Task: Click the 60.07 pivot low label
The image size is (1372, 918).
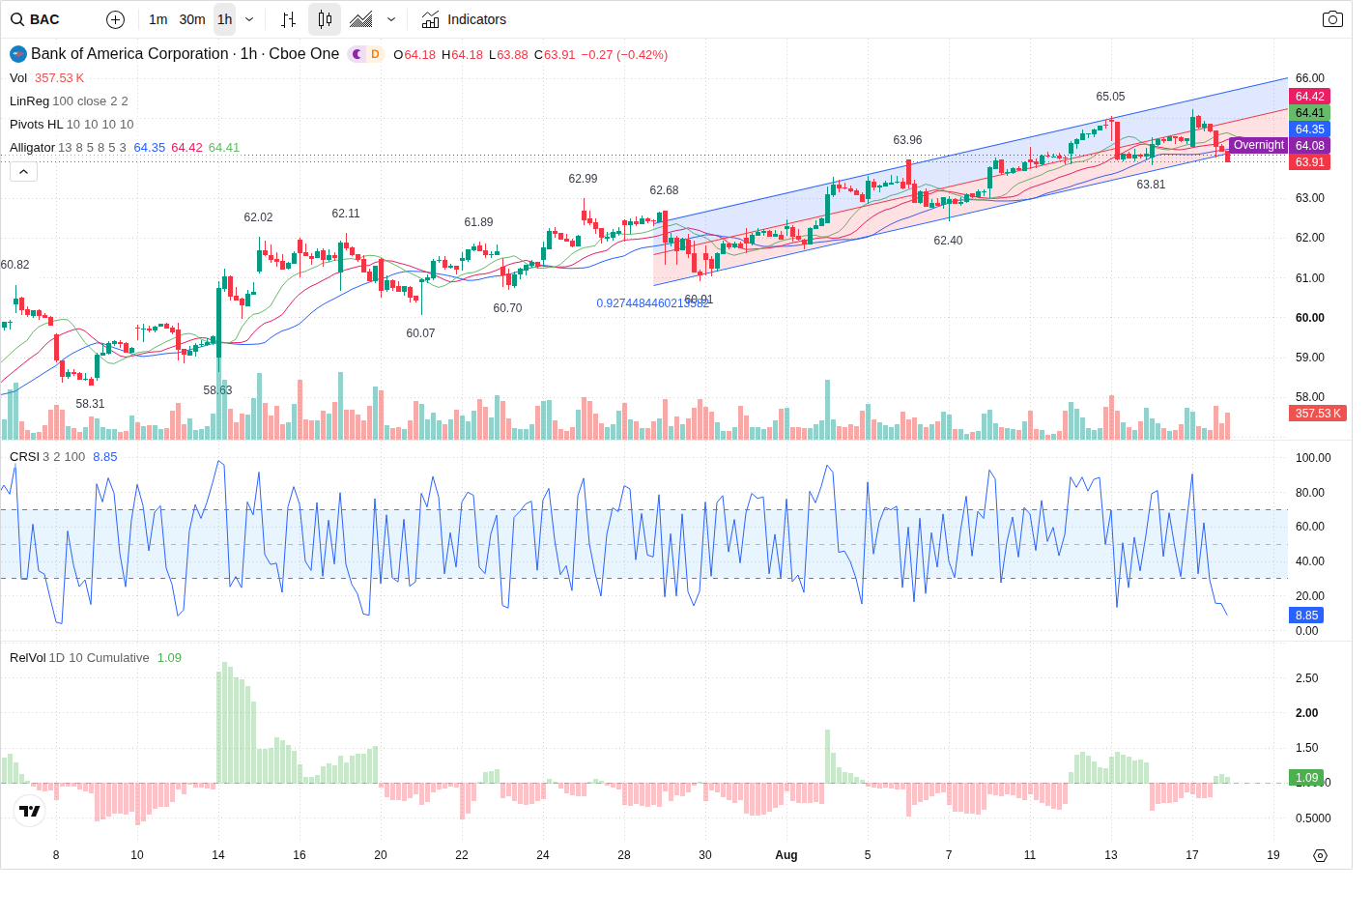Action: 420,333
